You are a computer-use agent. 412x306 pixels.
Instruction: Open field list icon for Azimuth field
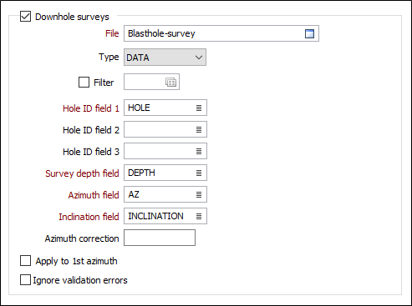199,194
